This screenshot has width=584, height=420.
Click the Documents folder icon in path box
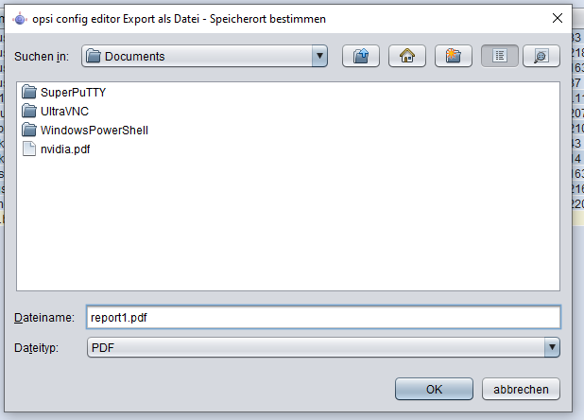tap(94, 57)
